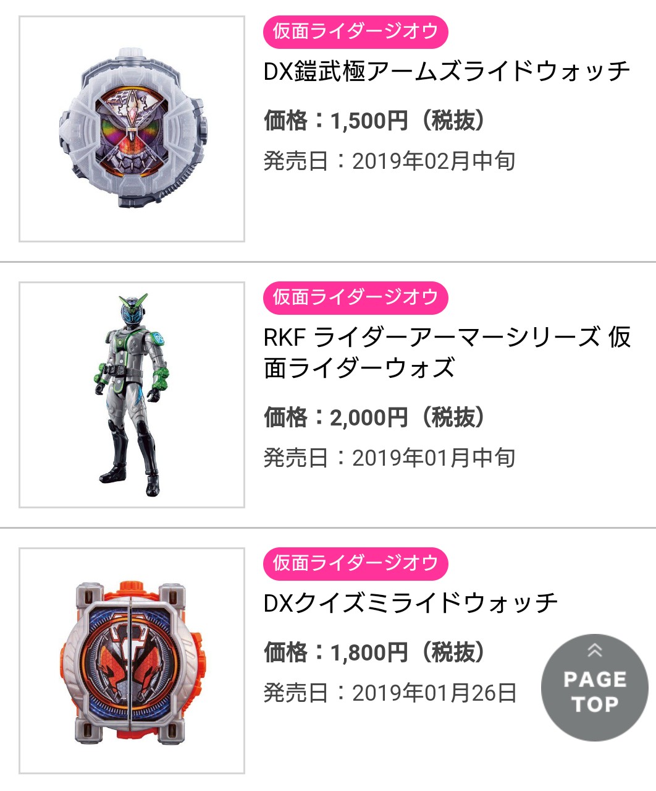
Task: Open the DXクイズミライドウォッチ title link
Action: click(x=411, y=603)
